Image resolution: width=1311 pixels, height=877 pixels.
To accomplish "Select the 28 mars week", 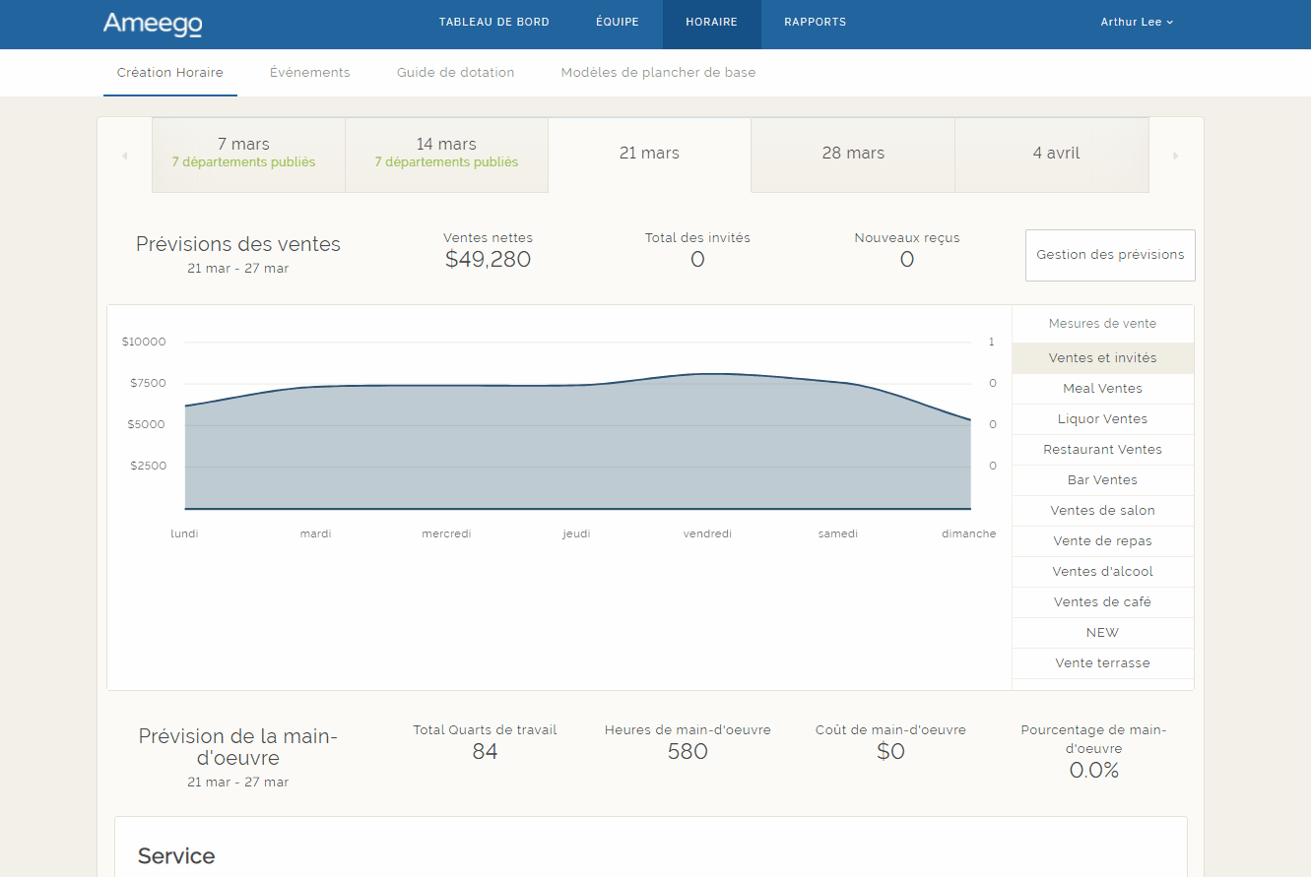I will coord(853,154).
